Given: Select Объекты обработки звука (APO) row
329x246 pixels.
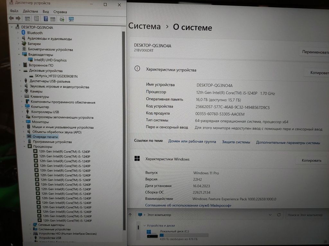Looking at the screenshot, I should tap(57, 132).
